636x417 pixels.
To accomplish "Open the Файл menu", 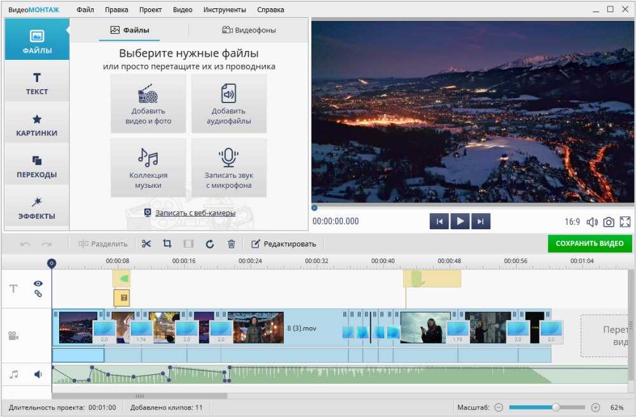I will pyautogui.click(x=85, y=10).
